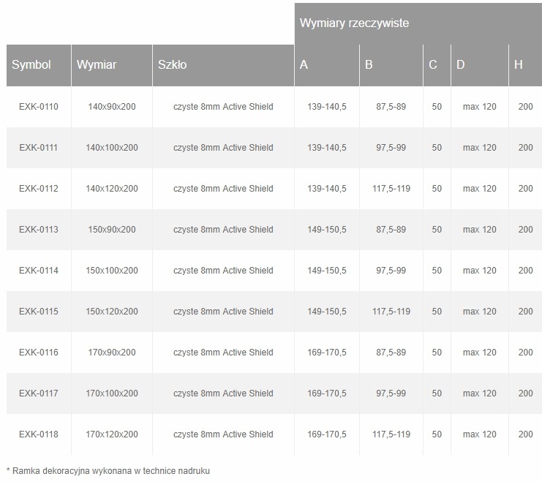Select the EXK-0111 symbol cell

(x=39, y=148)
